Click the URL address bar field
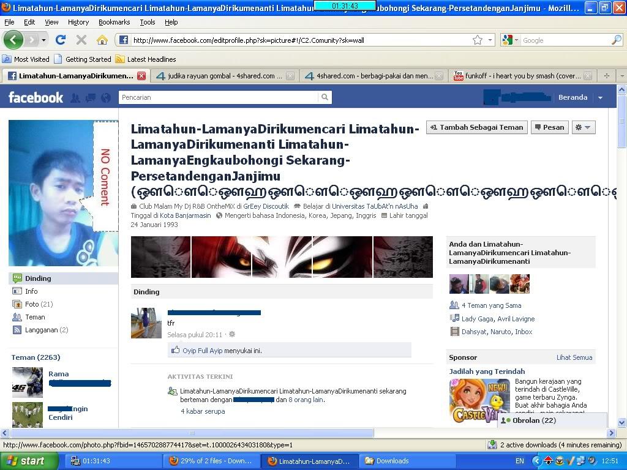 coord(294,40)
